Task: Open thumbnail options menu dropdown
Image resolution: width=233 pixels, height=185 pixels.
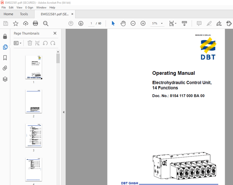Action: [18, 43]
